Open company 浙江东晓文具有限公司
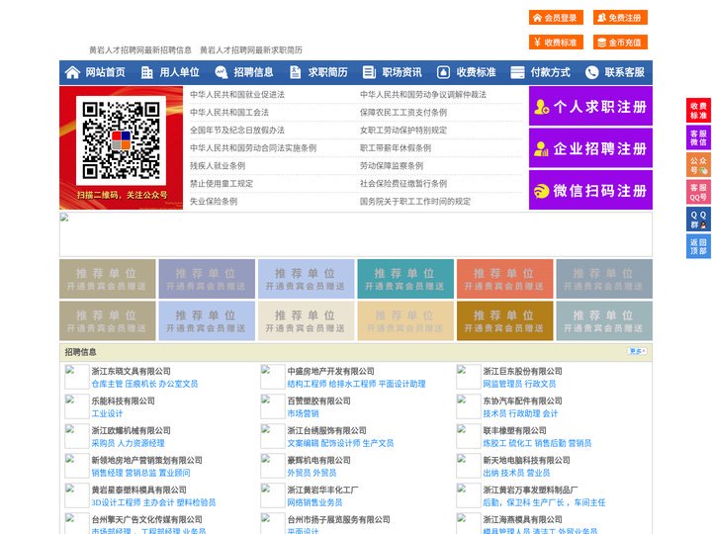 [x=131, y=371]
